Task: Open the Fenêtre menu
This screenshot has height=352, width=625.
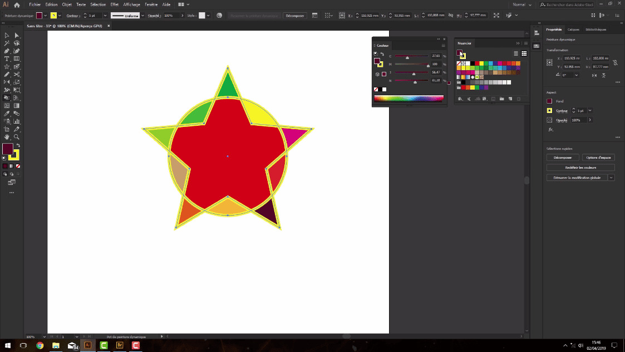Action: tap(151, 4)
